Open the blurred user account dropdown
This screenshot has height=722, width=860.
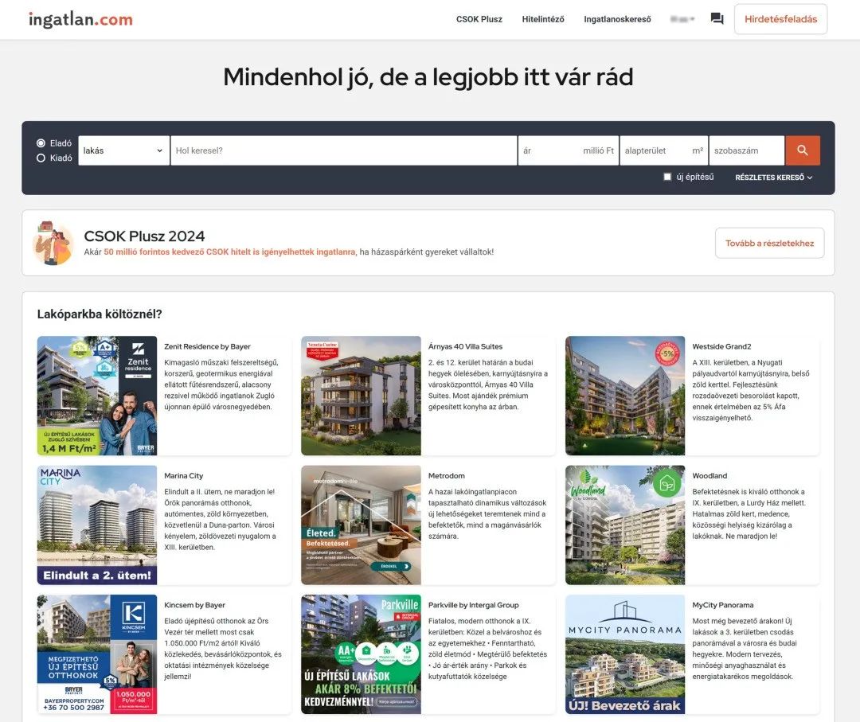click(x=682, y=19)
